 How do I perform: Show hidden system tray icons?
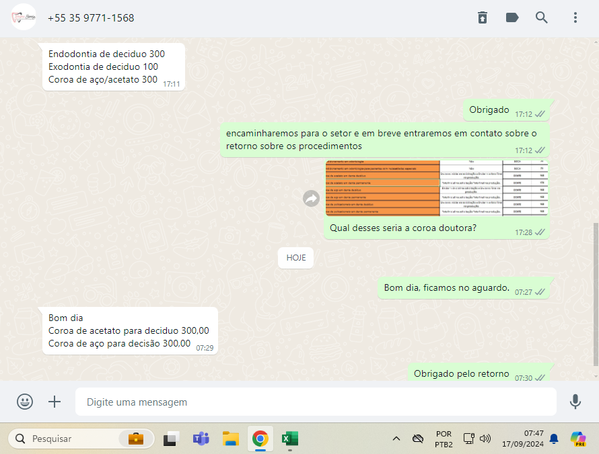tap(396, 439)
